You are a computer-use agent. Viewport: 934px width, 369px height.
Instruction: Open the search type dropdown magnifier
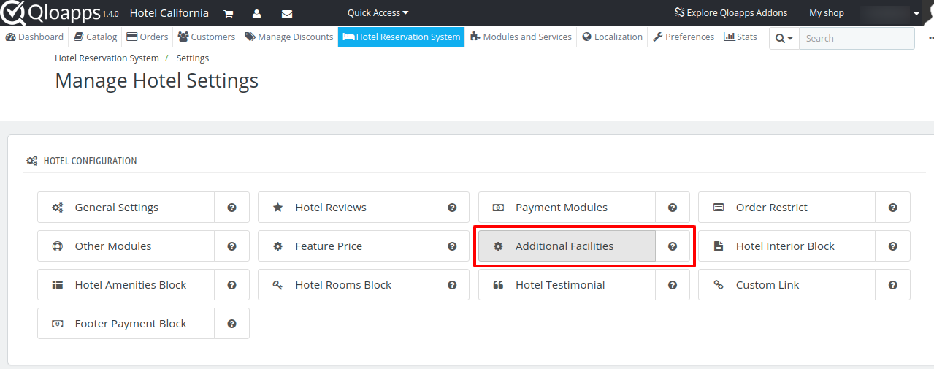(x=784, y=39)
